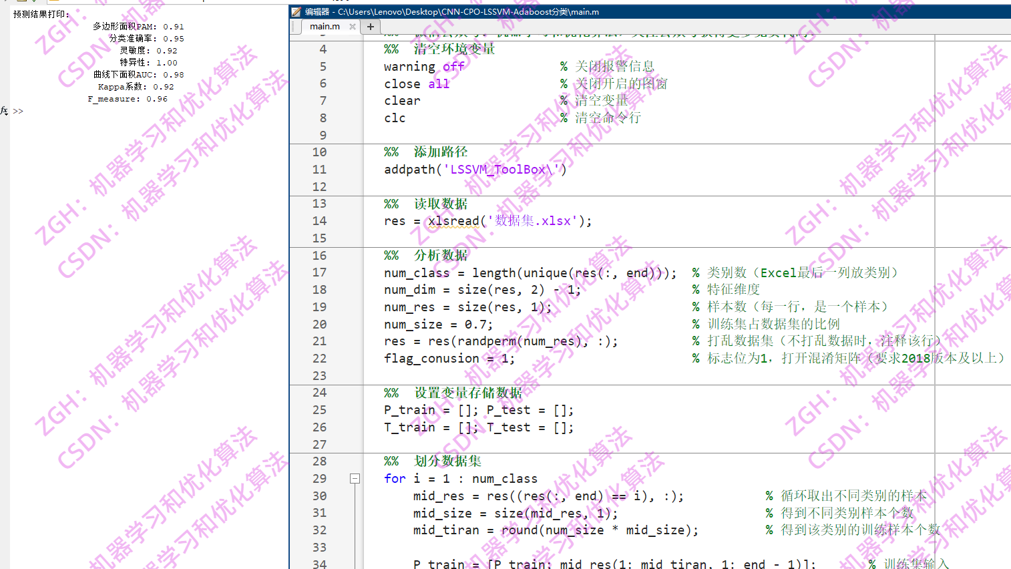This screenshot has width=1011, height=569.
Task: Click the num_dim assignment on line 18
Action: point(483,290)
